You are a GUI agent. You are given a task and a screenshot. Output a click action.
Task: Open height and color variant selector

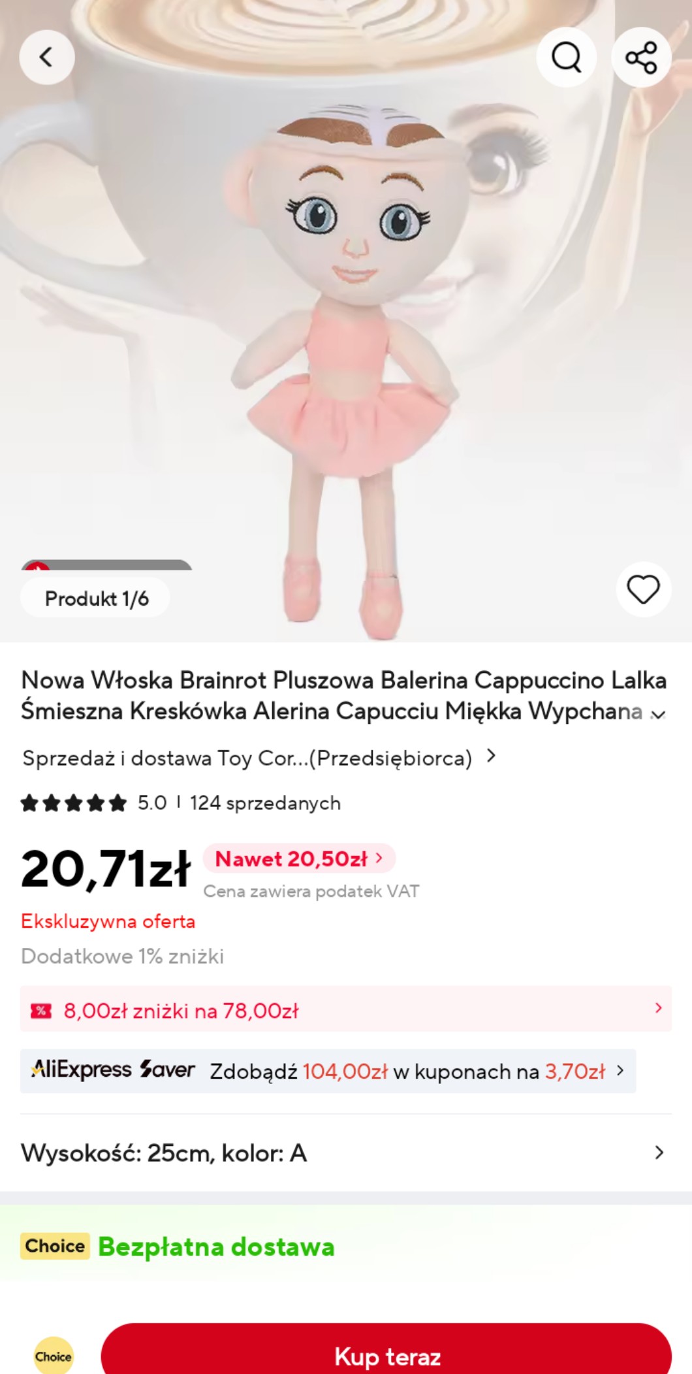pyautogui.click(x=345, y=1153)
